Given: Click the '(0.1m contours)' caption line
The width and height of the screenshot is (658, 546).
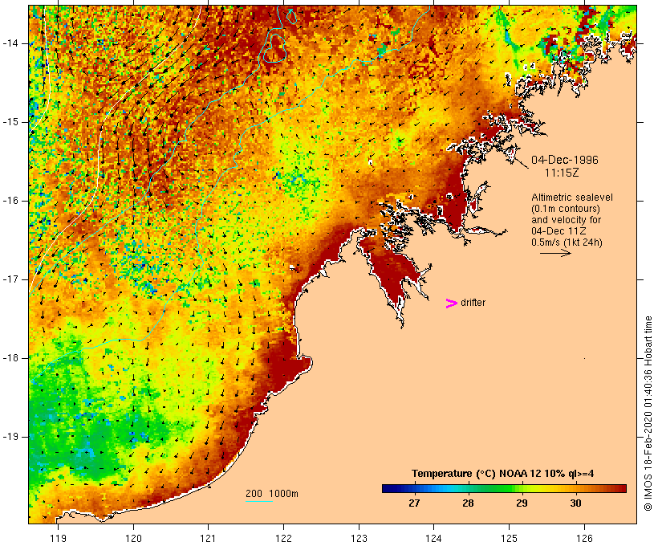Looking at the screenshot, I should pos(566,209).
